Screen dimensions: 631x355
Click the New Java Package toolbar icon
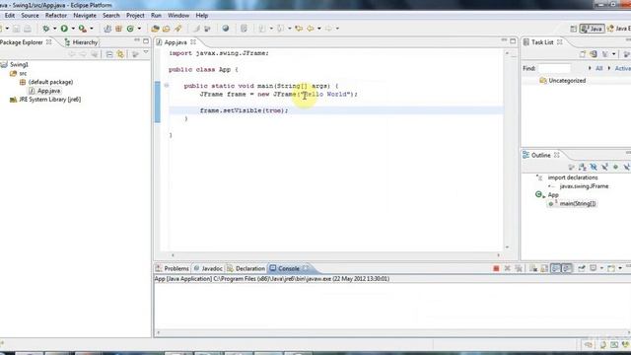point(118,29)
